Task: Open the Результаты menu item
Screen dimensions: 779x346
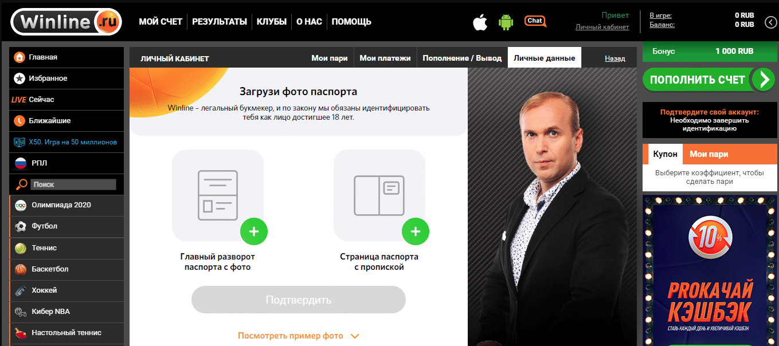Action: coord(220,22)
